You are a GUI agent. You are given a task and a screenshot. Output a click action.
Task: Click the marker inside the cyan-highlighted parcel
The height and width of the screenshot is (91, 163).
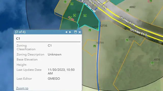[85, 15]
